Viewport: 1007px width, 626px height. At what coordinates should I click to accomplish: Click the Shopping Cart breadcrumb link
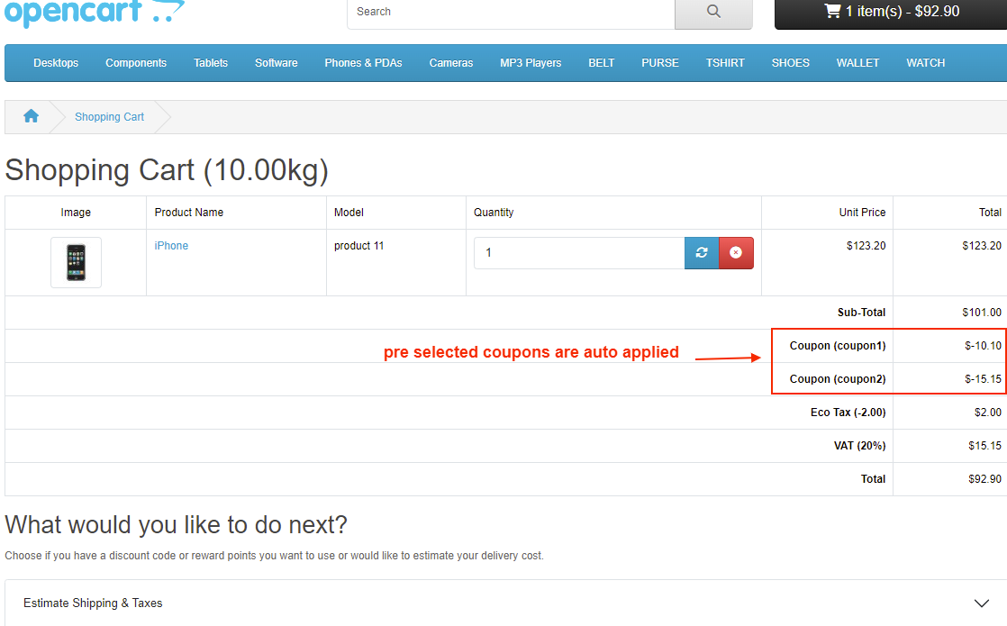click(x=109, y=117)
